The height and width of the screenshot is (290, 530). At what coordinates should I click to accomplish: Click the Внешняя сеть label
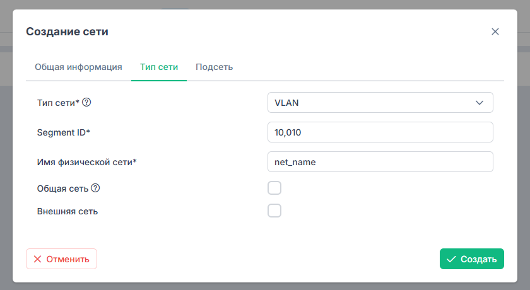[68, 211]
